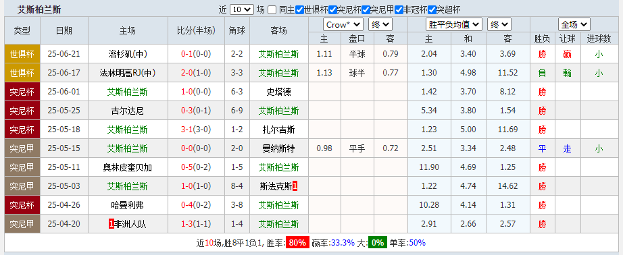Click the 日期 column header
Image resolution: width=623 pixels, height=255 pixels.
click(x=64, y=30)
